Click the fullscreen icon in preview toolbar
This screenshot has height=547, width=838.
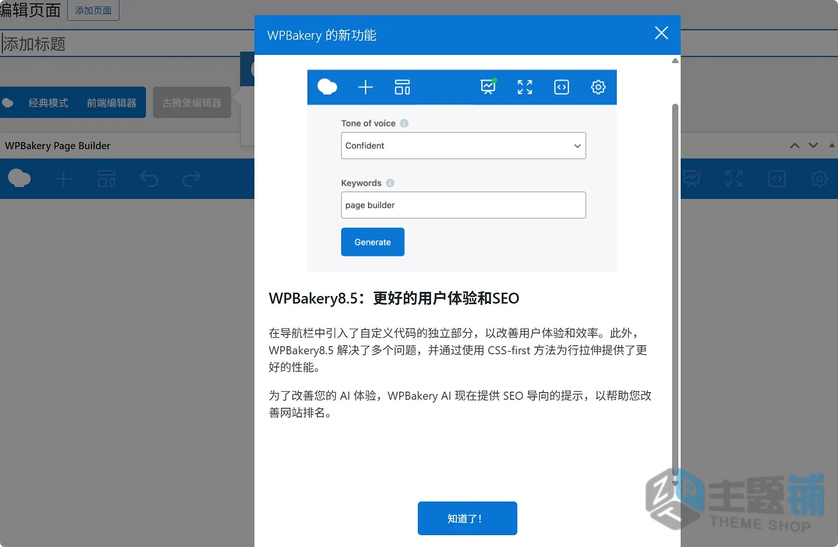point(525,87)
